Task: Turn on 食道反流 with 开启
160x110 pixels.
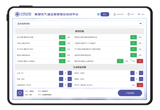Action: tap(134, 55)
